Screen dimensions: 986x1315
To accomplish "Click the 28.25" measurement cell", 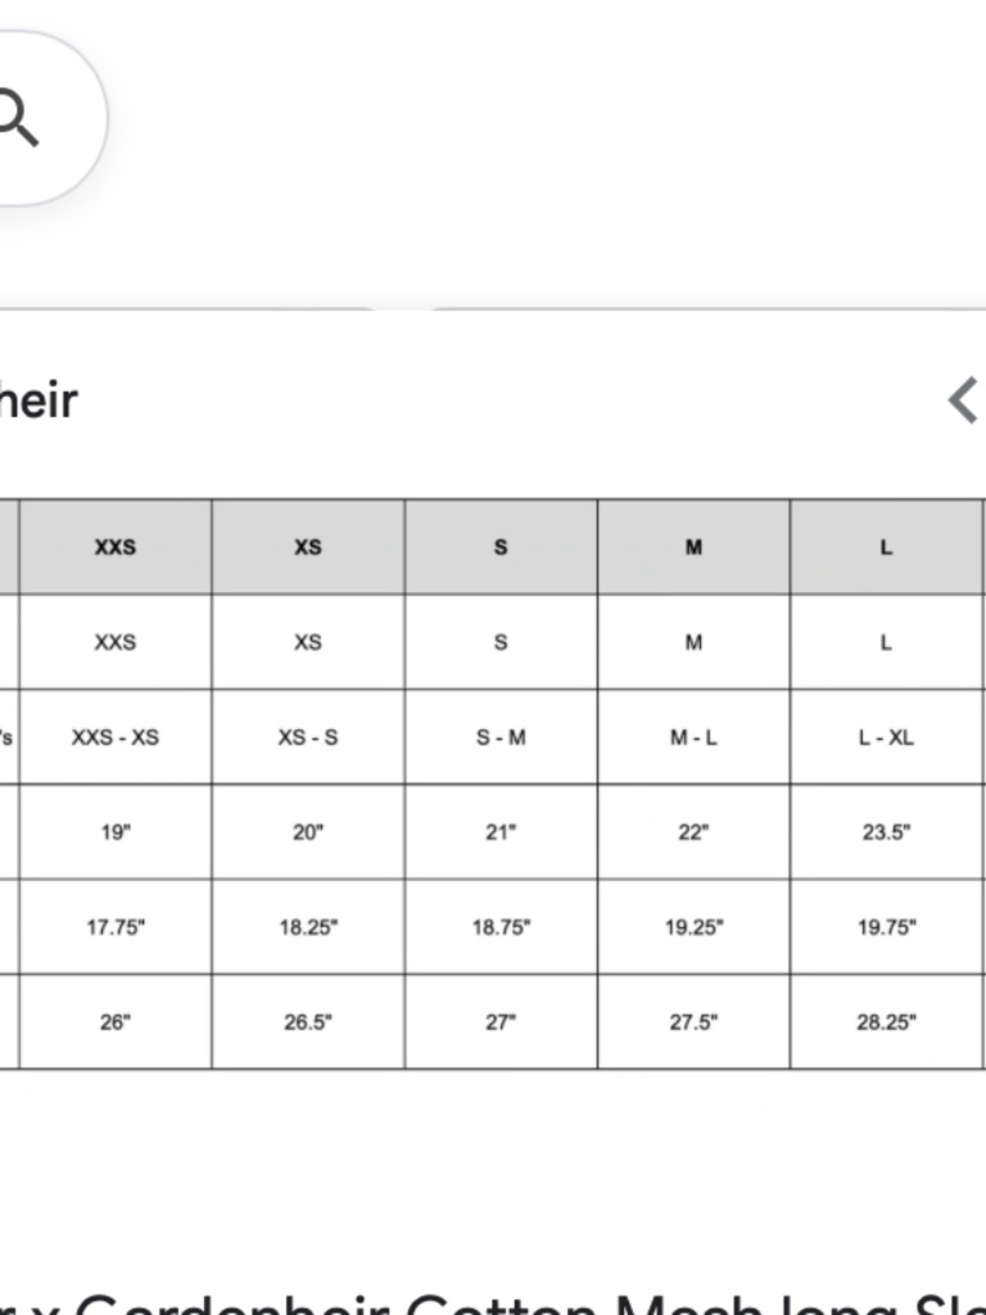I will click(886, 1021).
